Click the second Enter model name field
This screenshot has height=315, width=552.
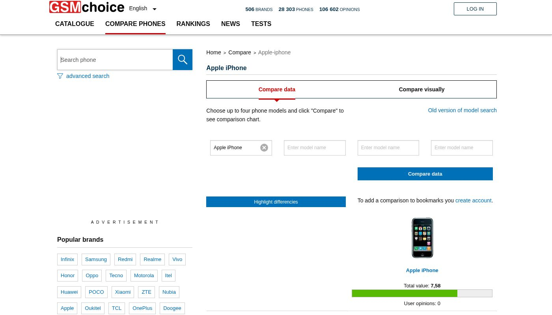[x=315, y=148]
